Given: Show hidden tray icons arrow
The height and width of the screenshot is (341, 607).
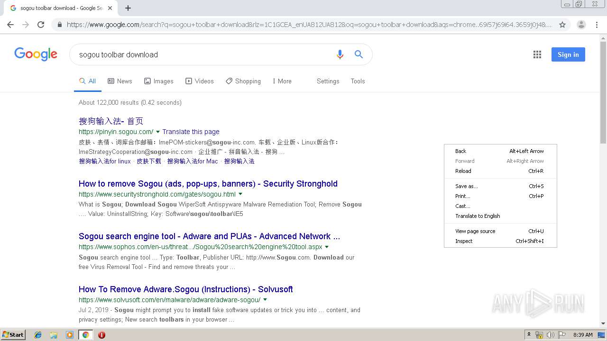Looking at the screenshot, I should click(x=529, y=335).
